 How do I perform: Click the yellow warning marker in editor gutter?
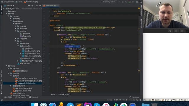click(x=139, y=8)
